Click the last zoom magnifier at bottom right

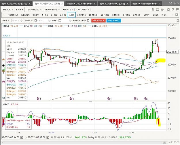pyautogui.click(x=178, y=142)
